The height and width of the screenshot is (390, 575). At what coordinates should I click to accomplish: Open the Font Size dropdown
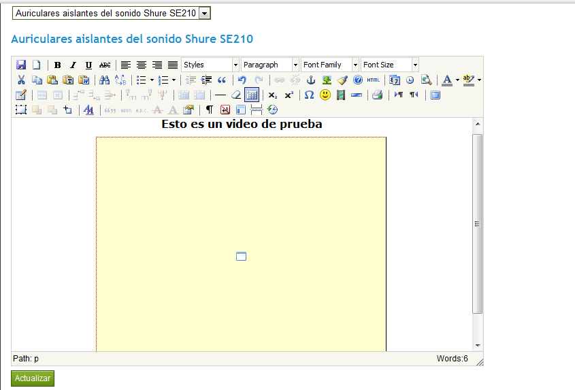tap(415, 65)
